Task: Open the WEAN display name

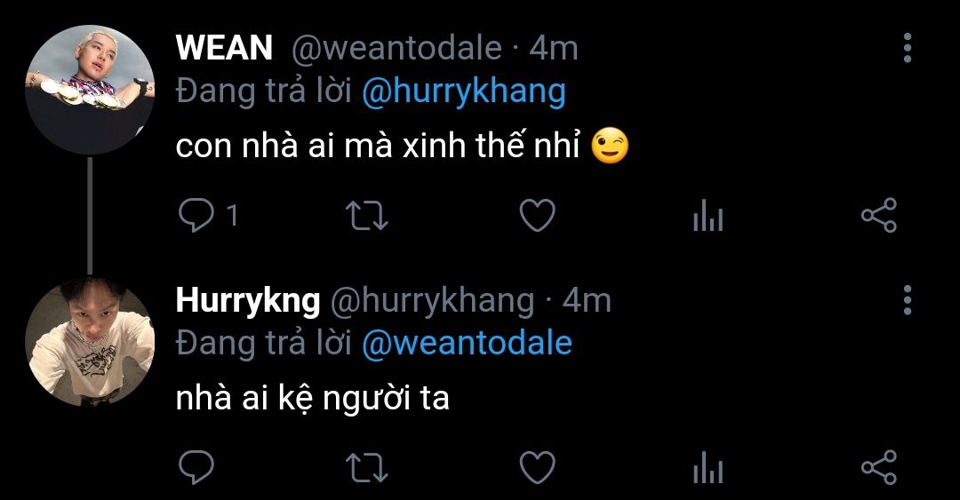Action: click(x=224, y=48)
